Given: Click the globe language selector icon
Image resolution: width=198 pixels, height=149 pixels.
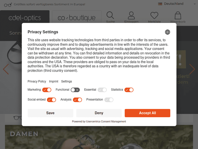Looking at the screenshot, I should [x=167, y=32].
